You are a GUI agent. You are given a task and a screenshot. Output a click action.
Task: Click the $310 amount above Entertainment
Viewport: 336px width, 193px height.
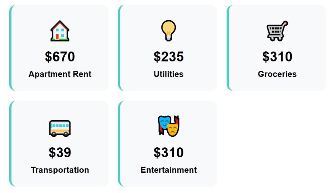tap(168, 153)
